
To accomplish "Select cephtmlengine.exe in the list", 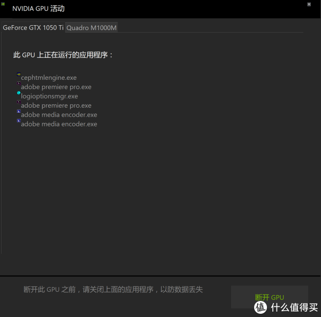I will [49, 78].
